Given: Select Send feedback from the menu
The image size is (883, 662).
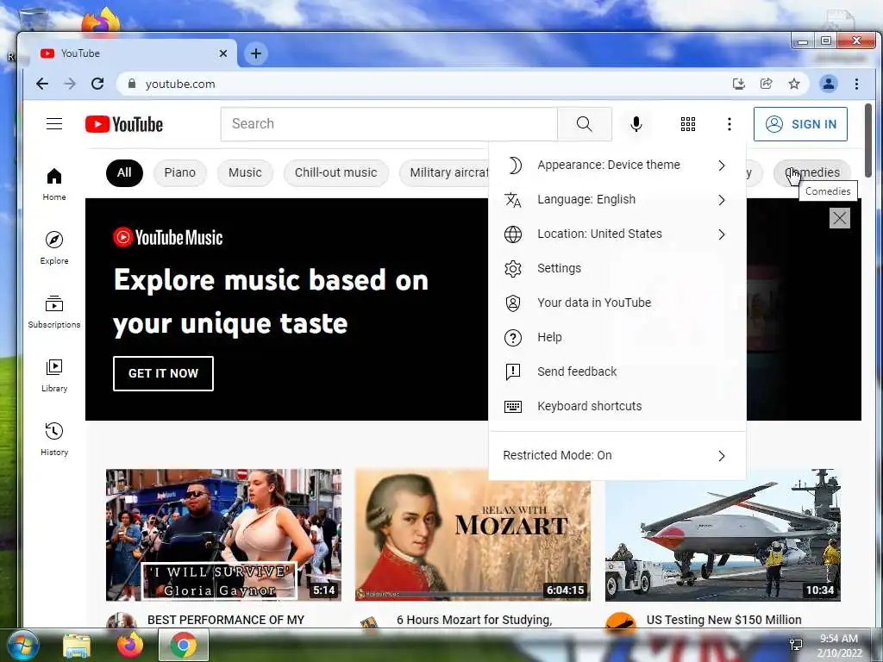Looking at the screenshot, I should pyautogui.click(x=617, y=372).
